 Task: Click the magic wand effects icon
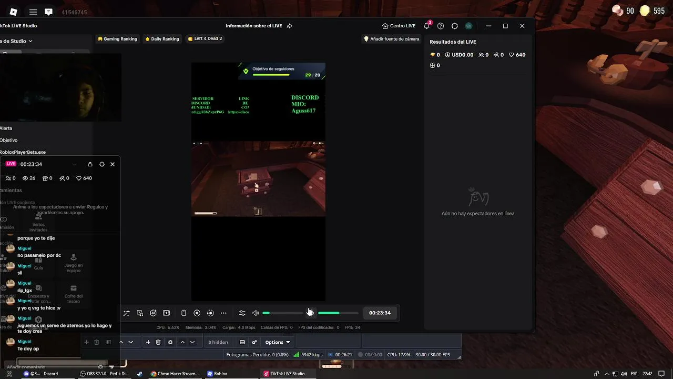click(127, 313)
